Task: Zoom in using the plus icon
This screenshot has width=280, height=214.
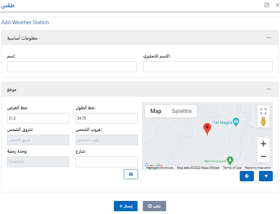Action: pos(263,144)
